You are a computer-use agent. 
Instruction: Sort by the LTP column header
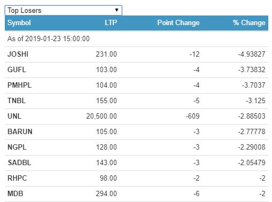tap(111, 23)
